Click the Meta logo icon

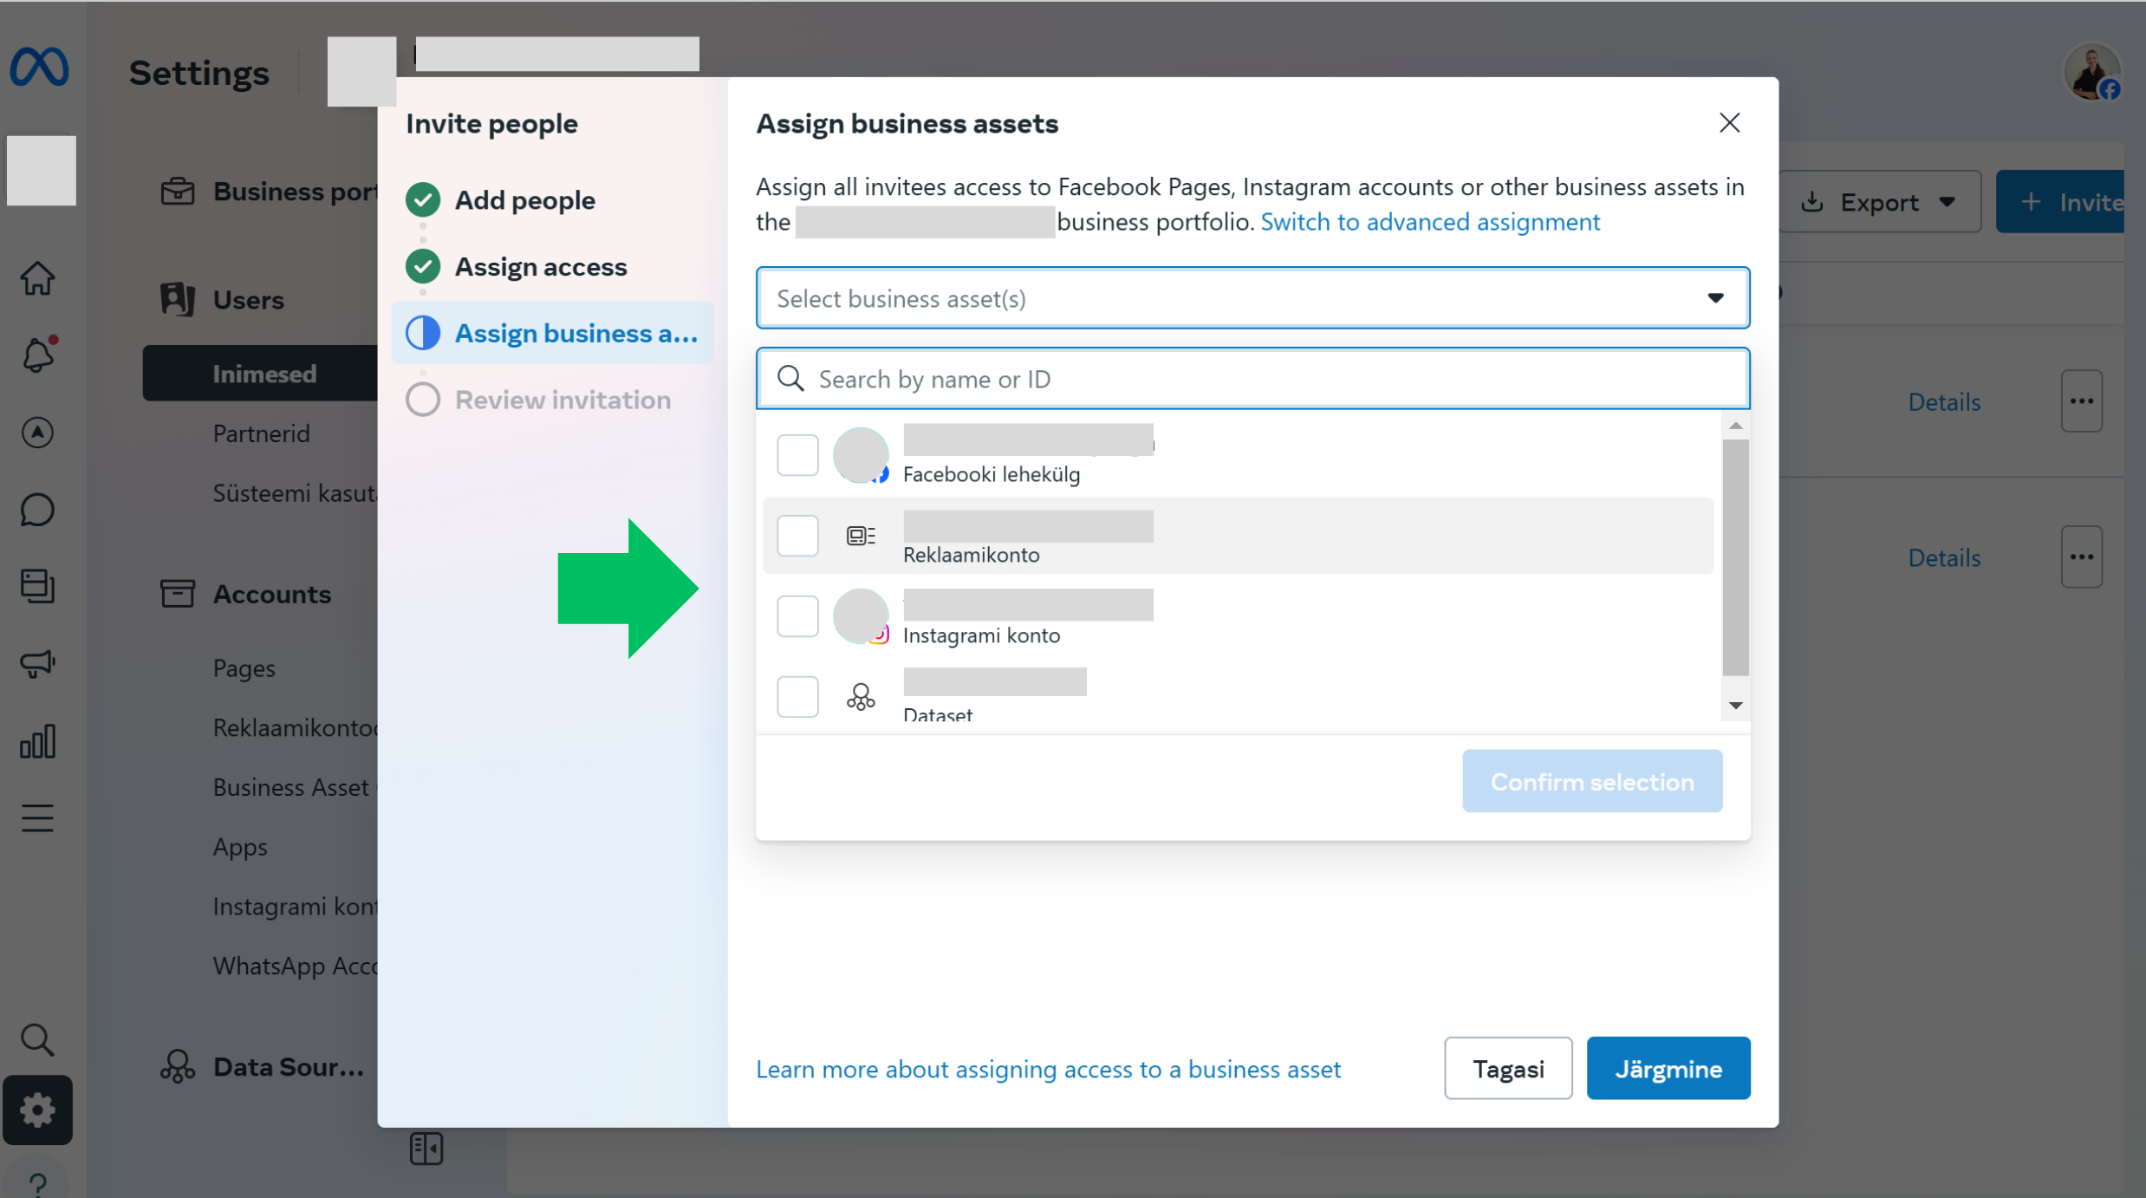[x=39, y=67]
